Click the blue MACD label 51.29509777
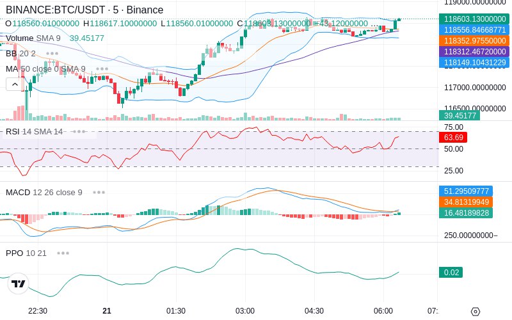 [466, 191]
